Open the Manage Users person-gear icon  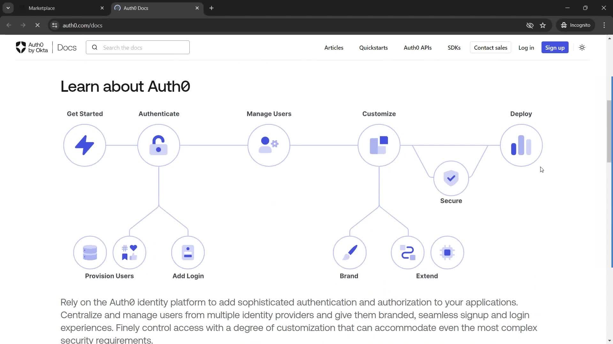pos(269,145)
